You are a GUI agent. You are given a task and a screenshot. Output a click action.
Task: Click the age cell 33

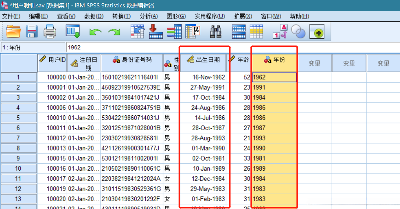click(239, 159)
